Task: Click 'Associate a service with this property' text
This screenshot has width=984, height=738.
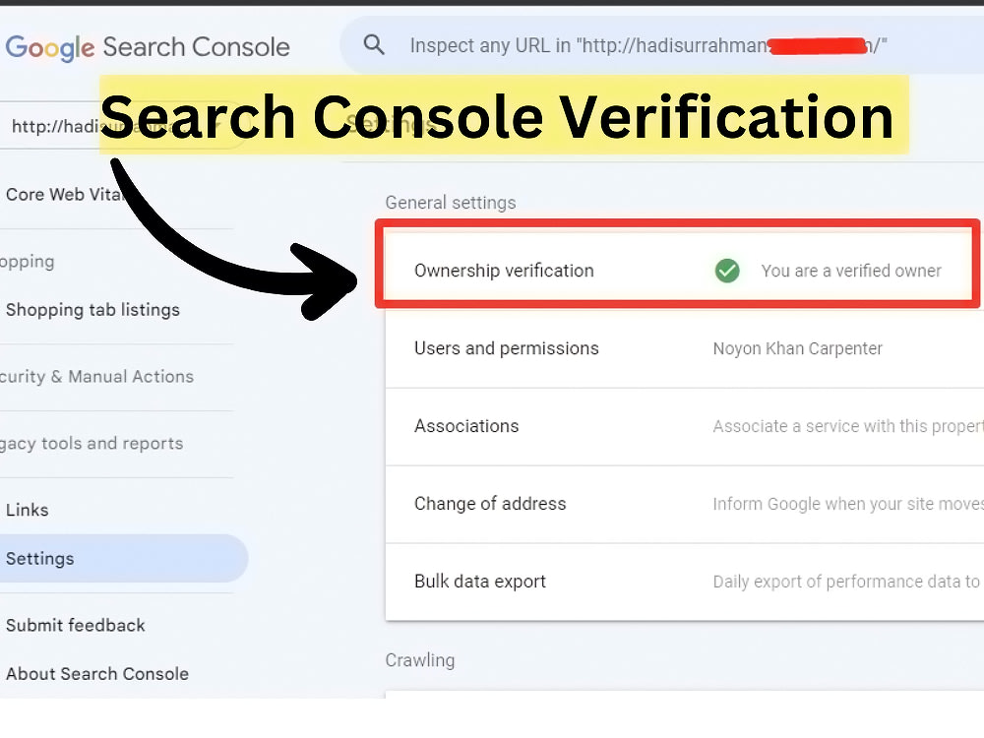Action: [848, 427]
